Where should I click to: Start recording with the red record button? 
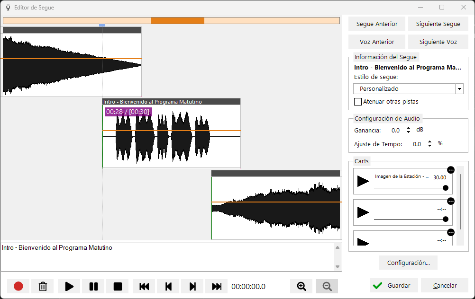pyautogui.click(x=18, y=286)
